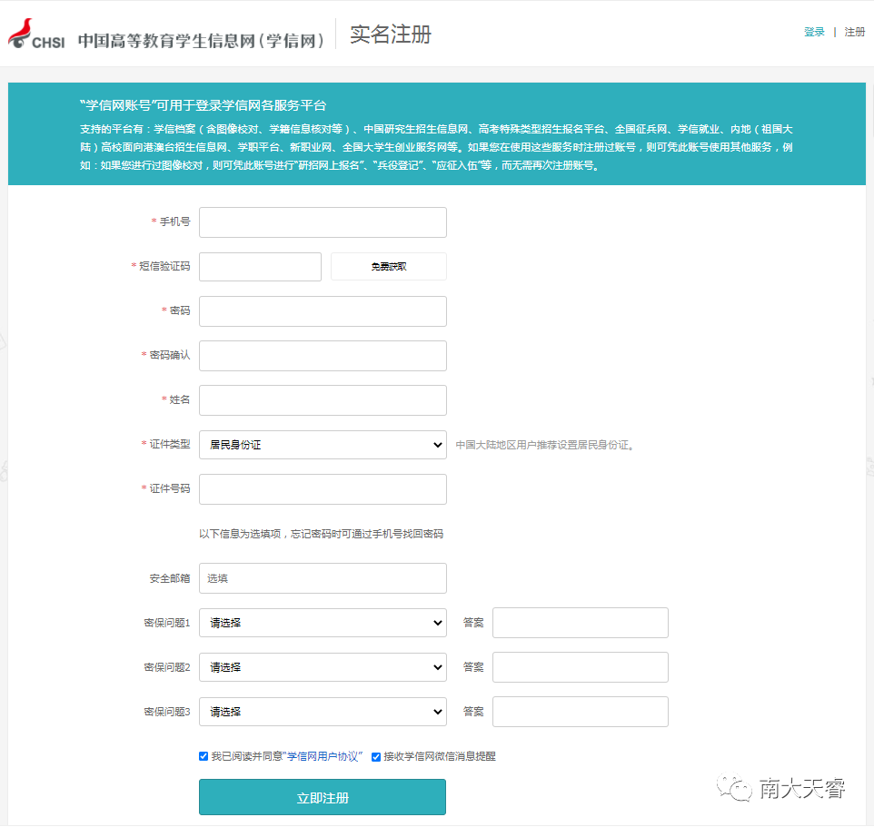Focus the 安全邮箱 optional input field
Viewport: 874px width, 827px height.
point(323,578)
